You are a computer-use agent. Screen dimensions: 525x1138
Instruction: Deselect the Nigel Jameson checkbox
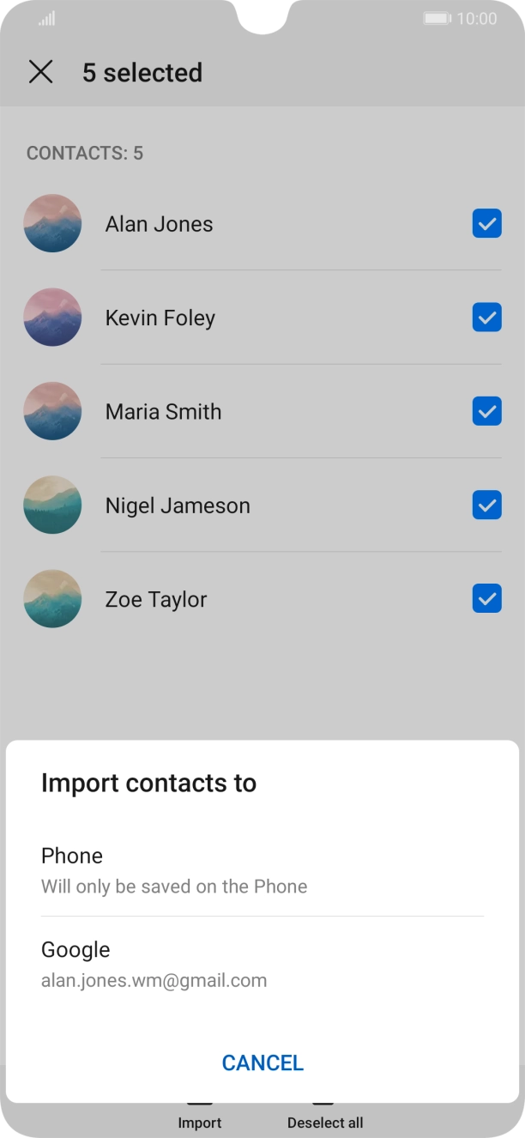click(486, 505)
